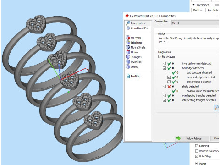Viewport: 220px width, 165px height.
Task: Click the green selection point in viewport
Action: click(69, 92)
